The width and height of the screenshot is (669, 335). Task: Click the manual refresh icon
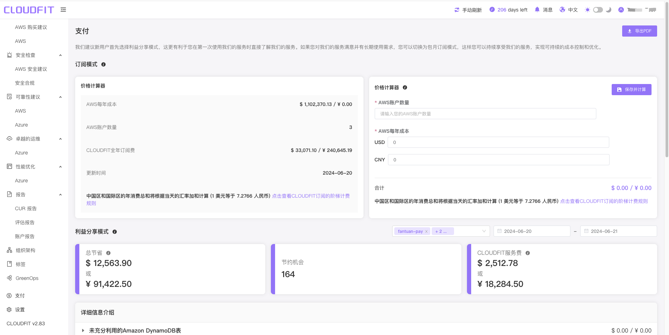[x=457, y=10]
